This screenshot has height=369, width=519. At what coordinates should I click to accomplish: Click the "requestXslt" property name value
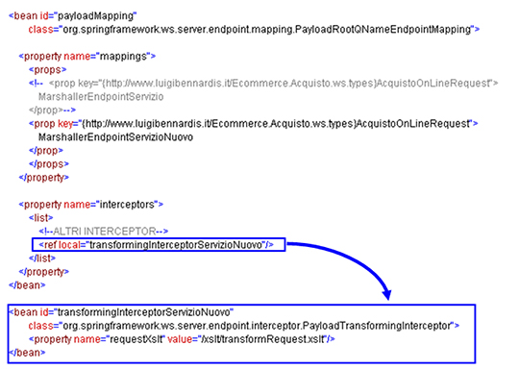(136, 339)
